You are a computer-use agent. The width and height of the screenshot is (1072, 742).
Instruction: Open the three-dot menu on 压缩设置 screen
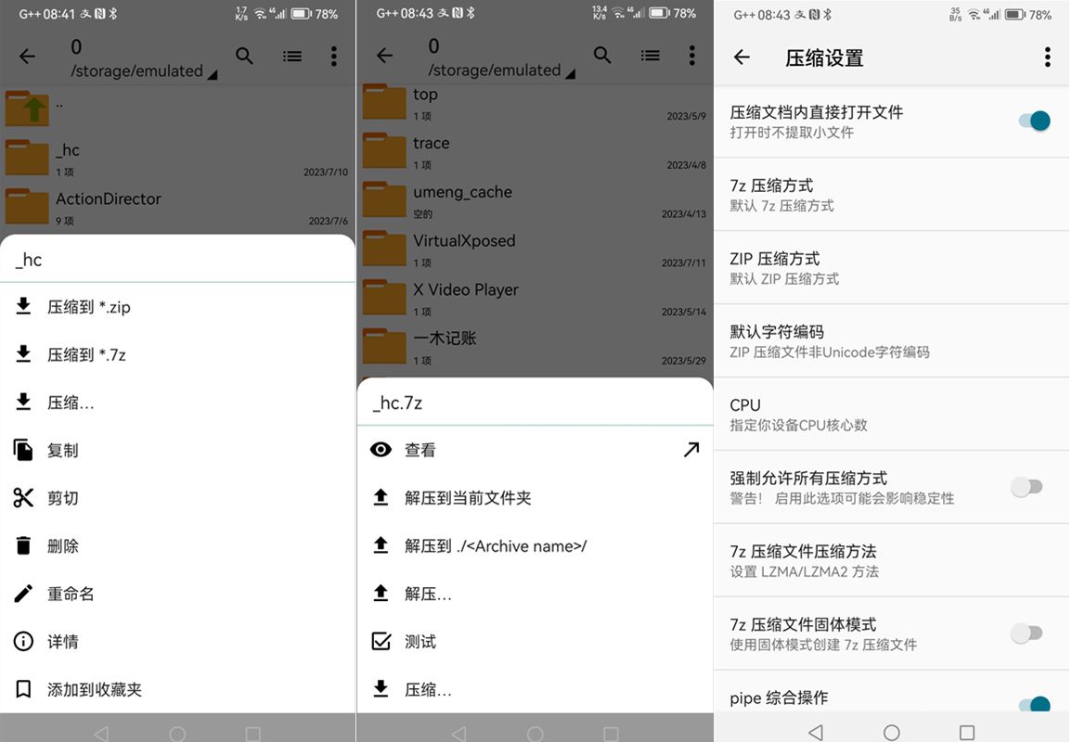[x=1047, y=58]
